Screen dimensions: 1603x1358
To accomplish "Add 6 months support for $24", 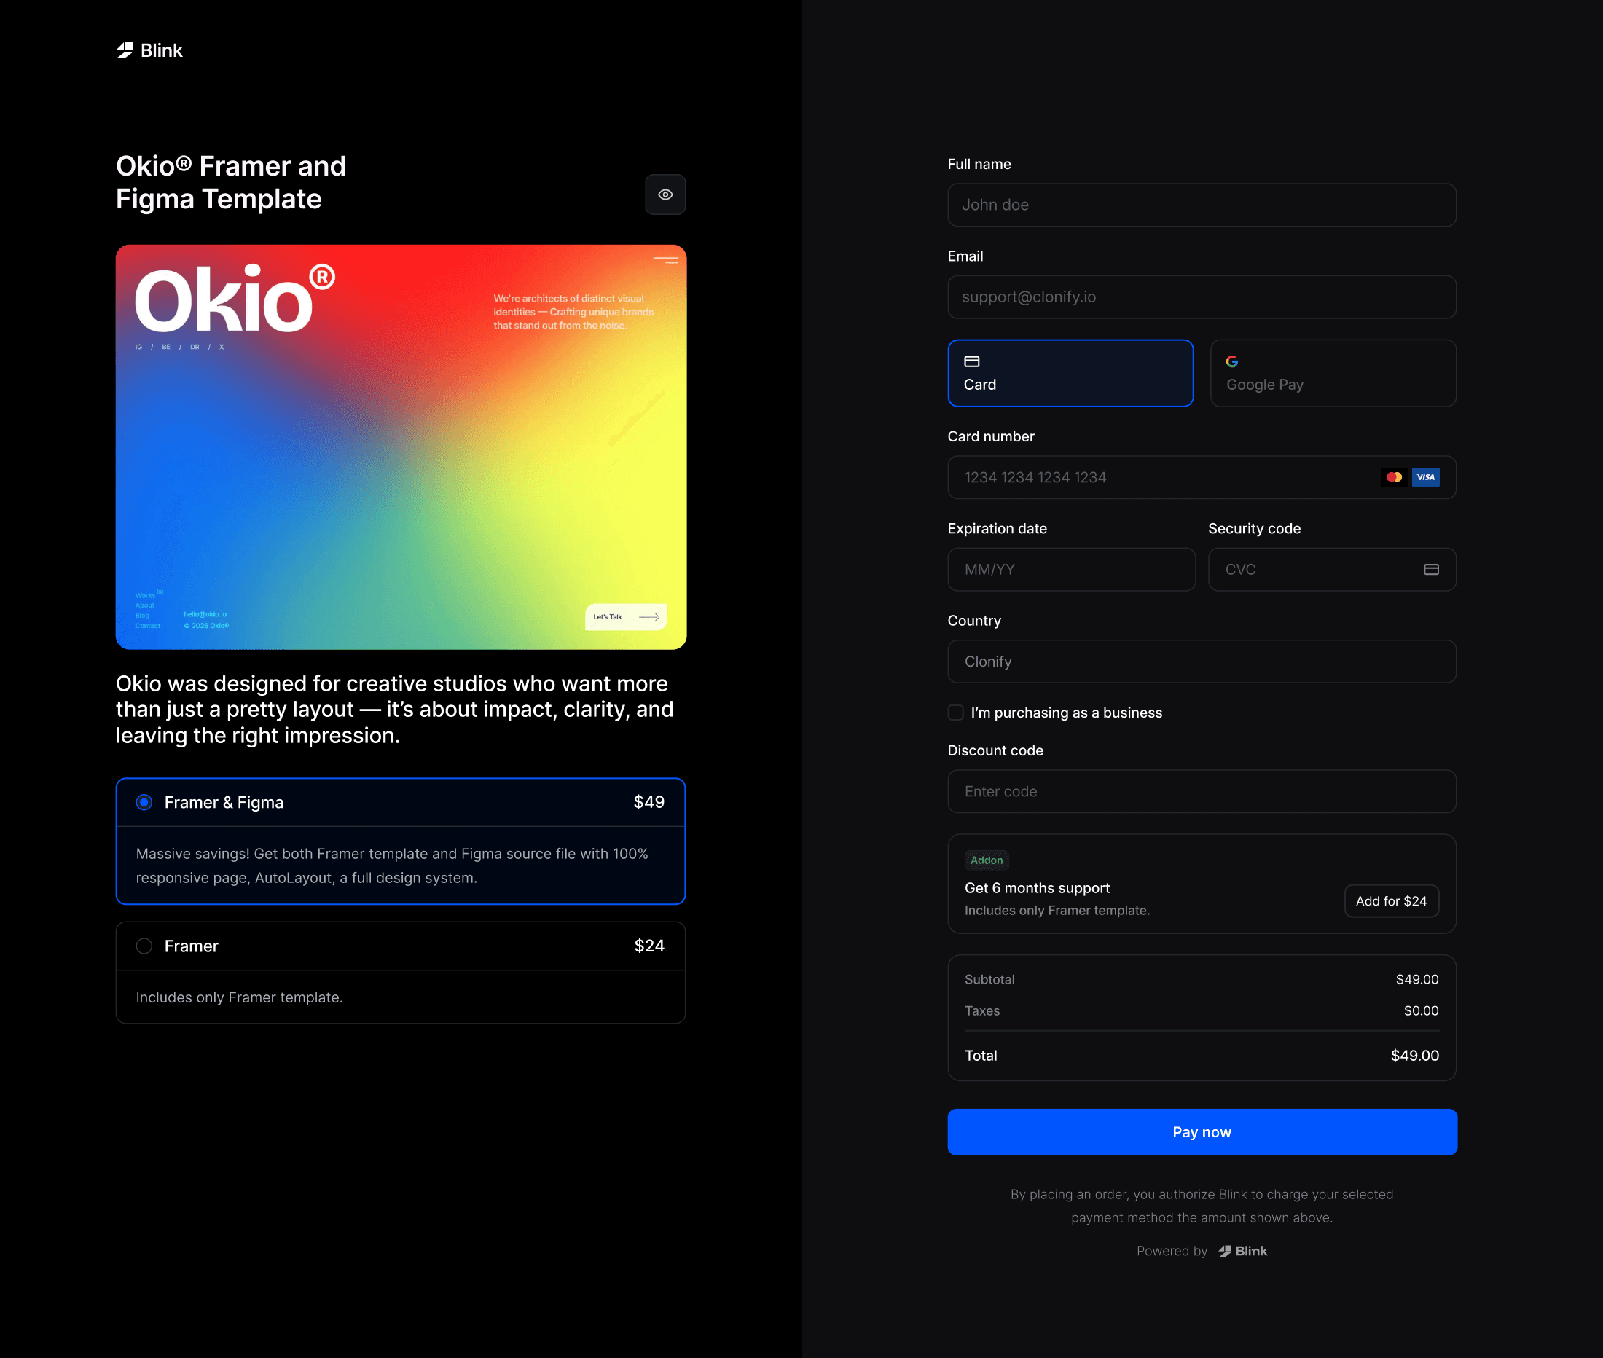I will (x=1390, y=900).
